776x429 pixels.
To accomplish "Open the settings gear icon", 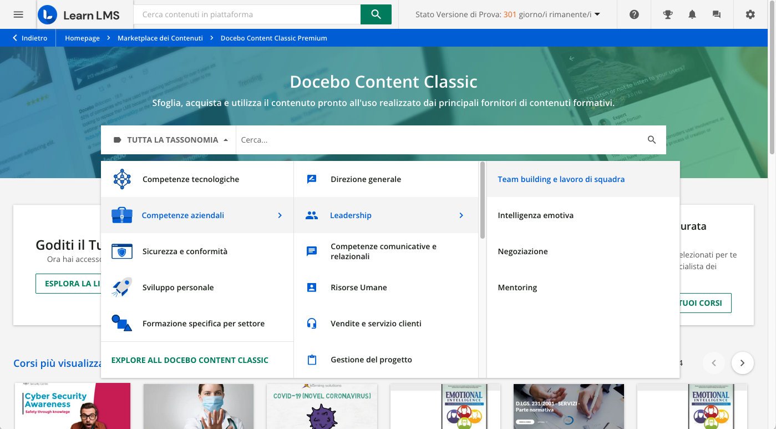I will coord(750,14).
